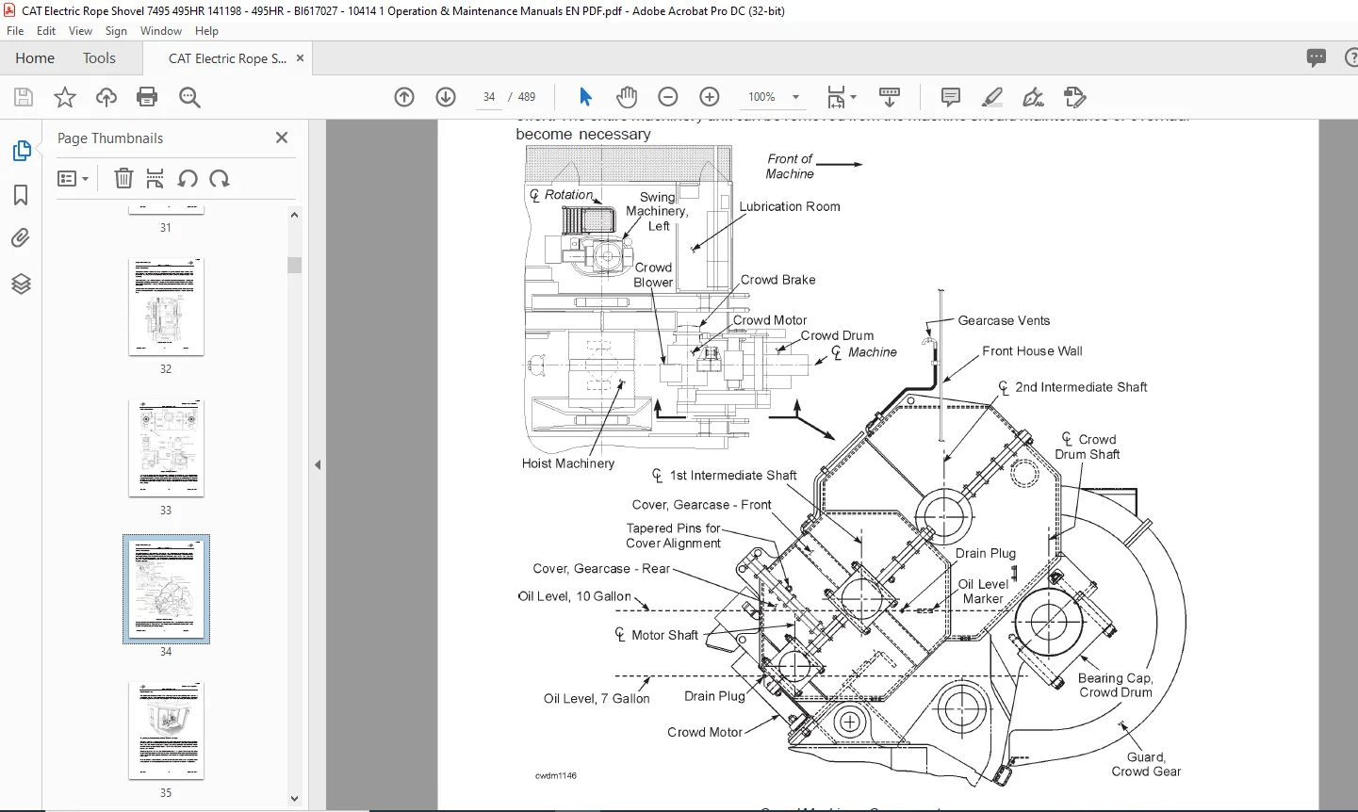The width and height of the screenshot is (1358, 812).
Task: Rotate page counterclockwise
Action: point(188,178)
